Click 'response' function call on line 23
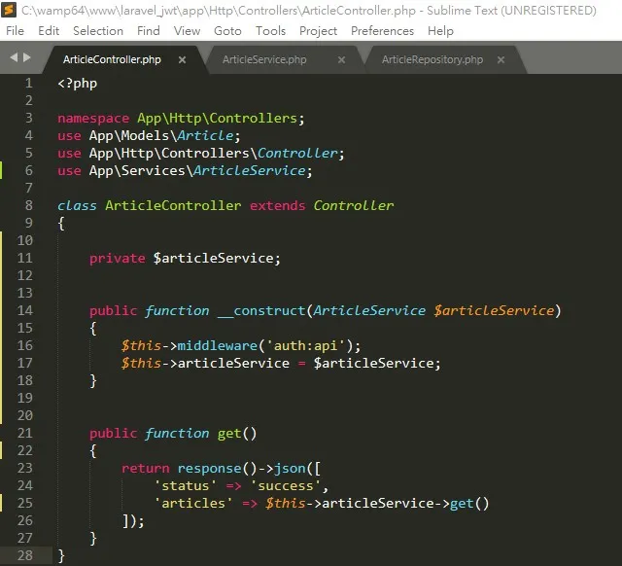This screenshot has width=622, height=566. click(x=210, y=469)
